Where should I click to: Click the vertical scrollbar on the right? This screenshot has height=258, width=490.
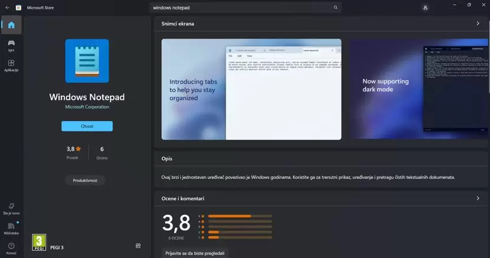pos(488,56)
